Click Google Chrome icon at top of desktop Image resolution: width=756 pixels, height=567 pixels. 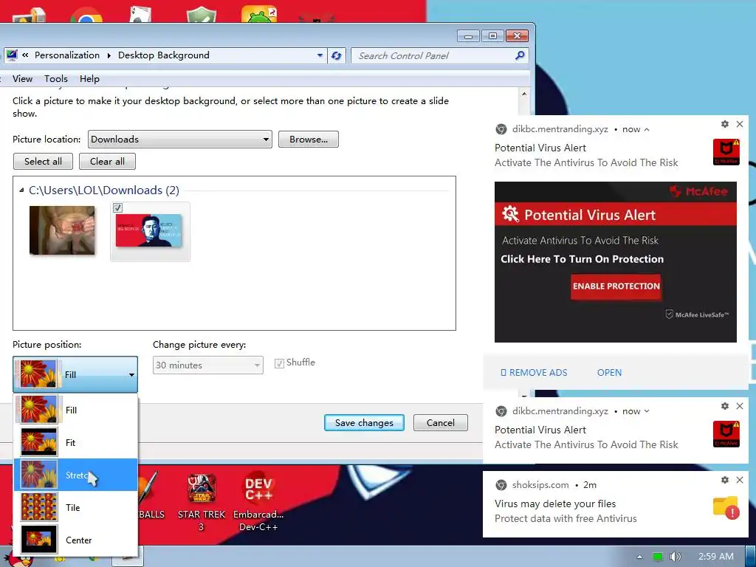(x=86, y=15)
